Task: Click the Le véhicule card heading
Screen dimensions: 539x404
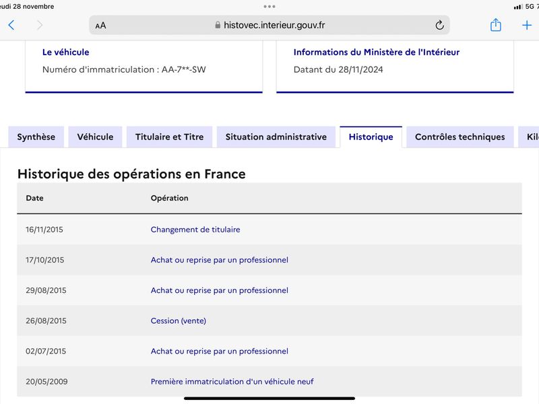Action: [x=65, y=53]
